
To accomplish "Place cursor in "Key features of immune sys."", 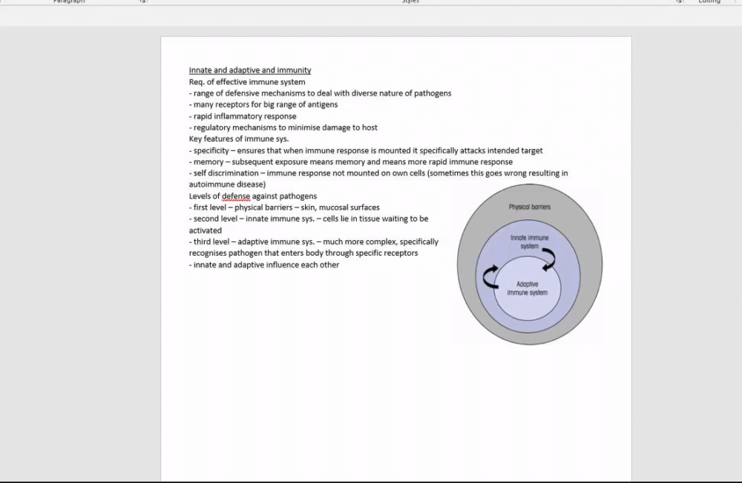I will point(238,139).
